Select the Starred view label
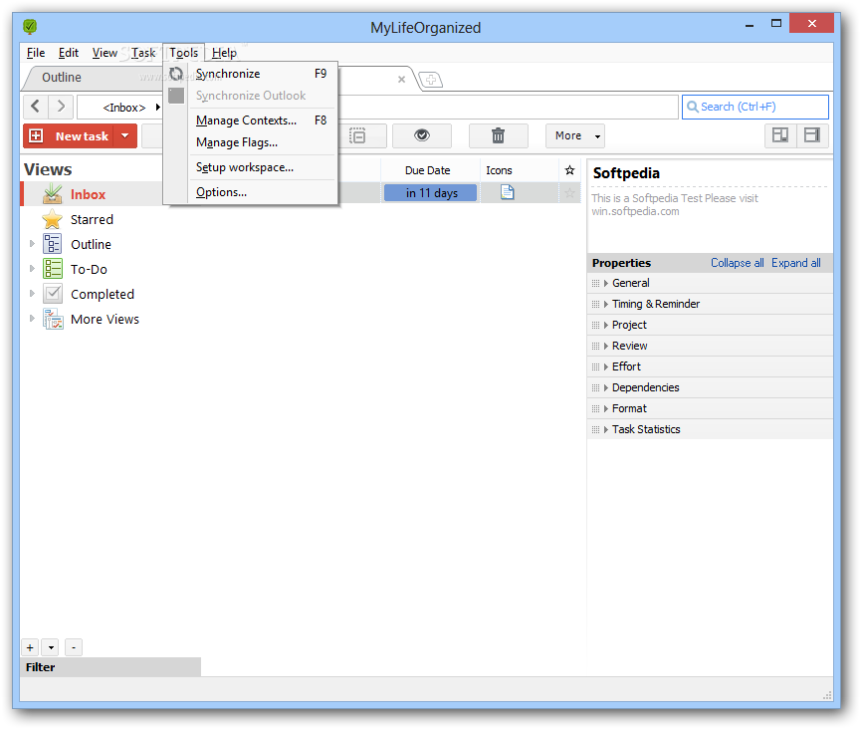The height and width of the screenshot is (729, 861). (92, 219)
